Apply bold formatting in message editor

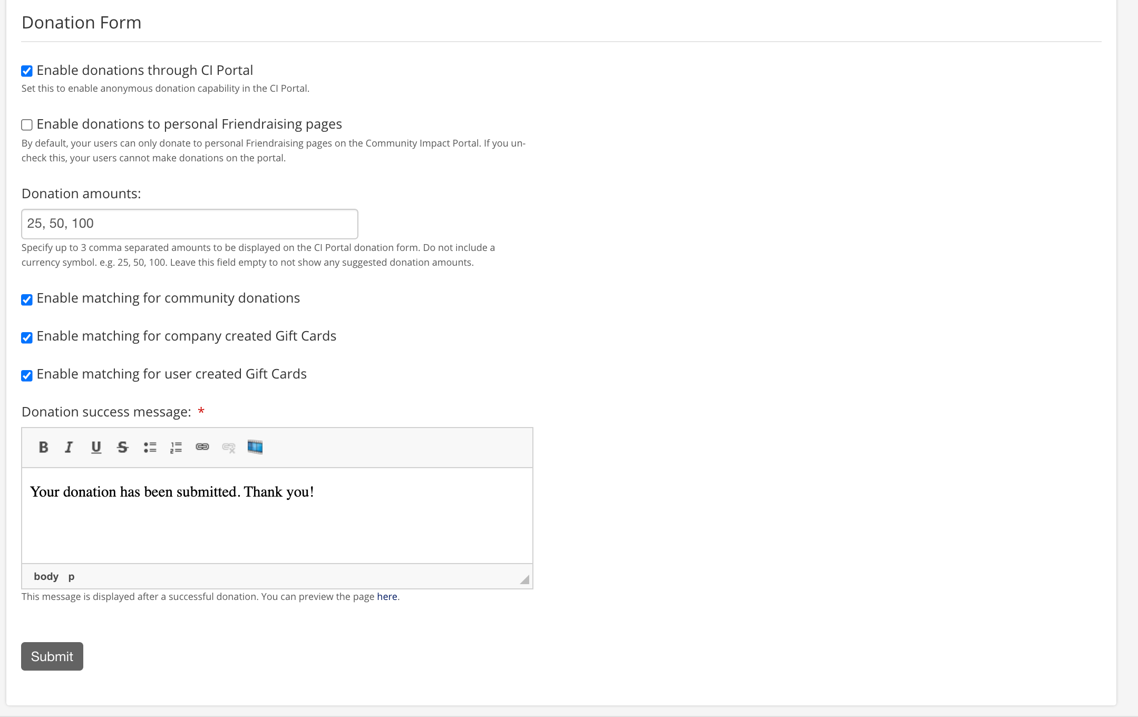pyautogui.click(x=43, y=447)
